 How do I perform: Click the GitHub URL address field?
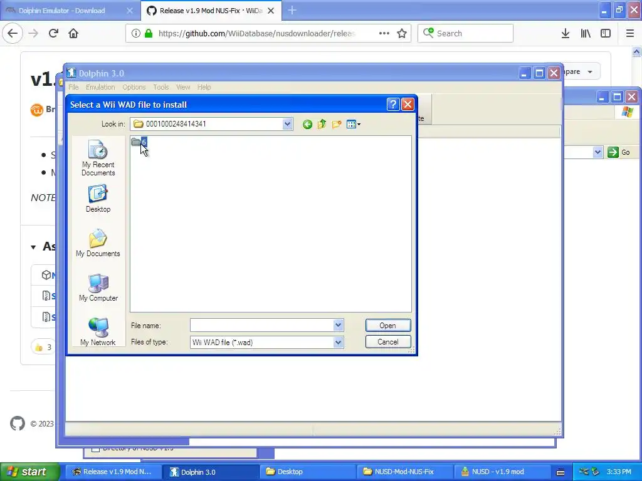(256, 34)
